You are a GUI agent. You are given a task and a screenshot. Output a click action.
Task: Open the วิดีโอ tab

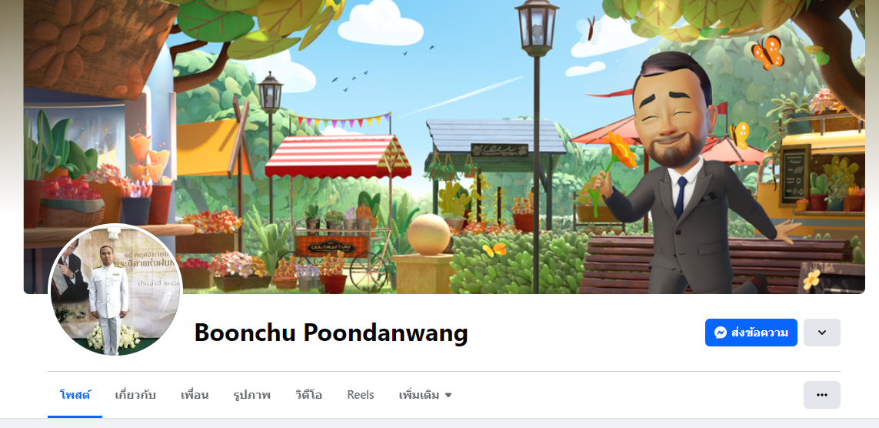(x=309, y=395)
